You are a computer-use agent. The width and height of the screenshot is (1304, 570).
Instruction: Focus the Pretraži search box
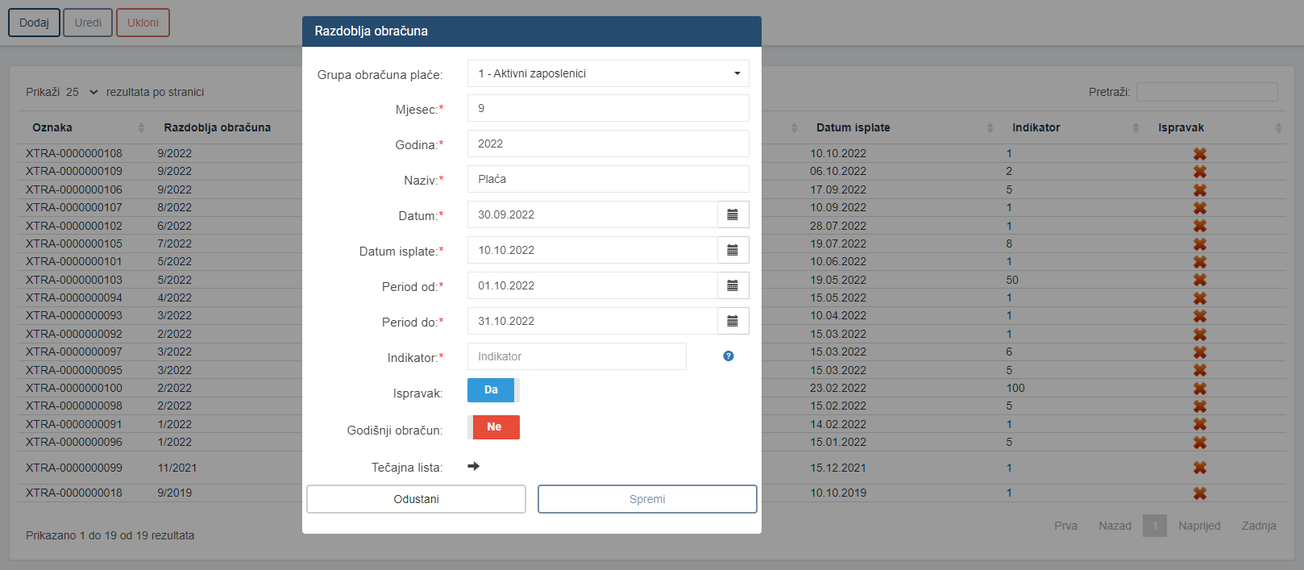pyautogui.click(x=1207, y=92)
